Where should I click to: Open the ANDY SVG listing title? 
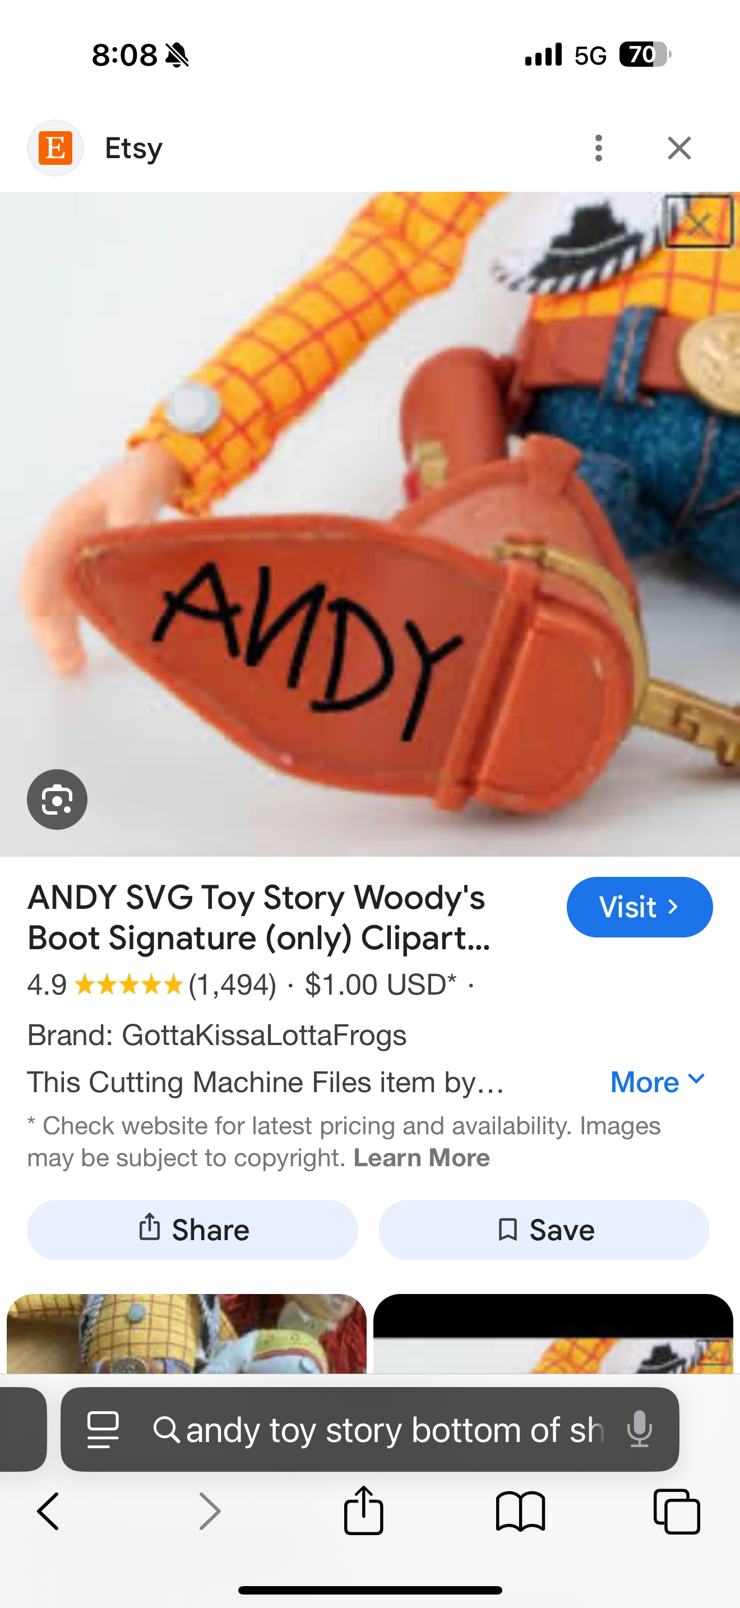tap(259, 918)
